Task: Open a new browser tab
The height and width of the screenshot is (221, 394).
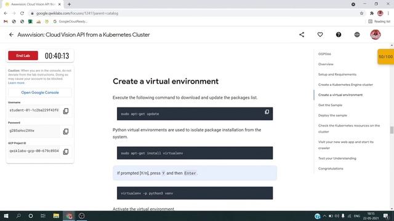Action: [69, 4]
